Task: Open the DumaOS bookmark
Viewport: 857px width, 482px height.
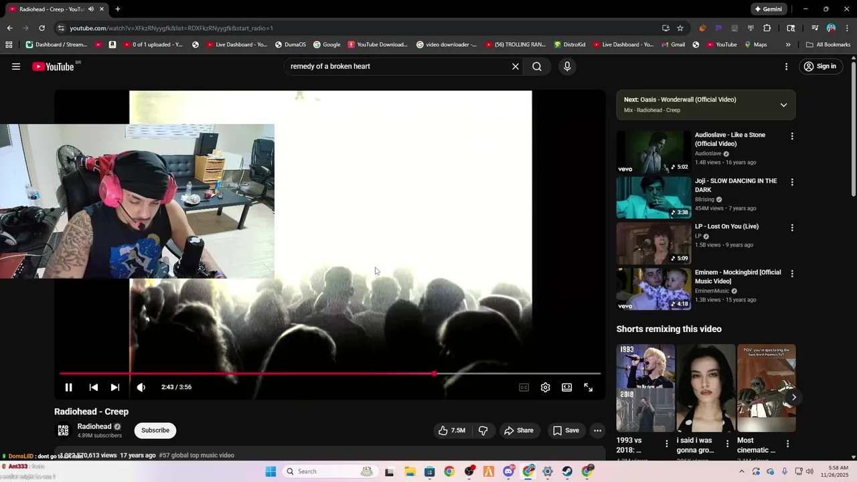Action: tap(290, 45)
